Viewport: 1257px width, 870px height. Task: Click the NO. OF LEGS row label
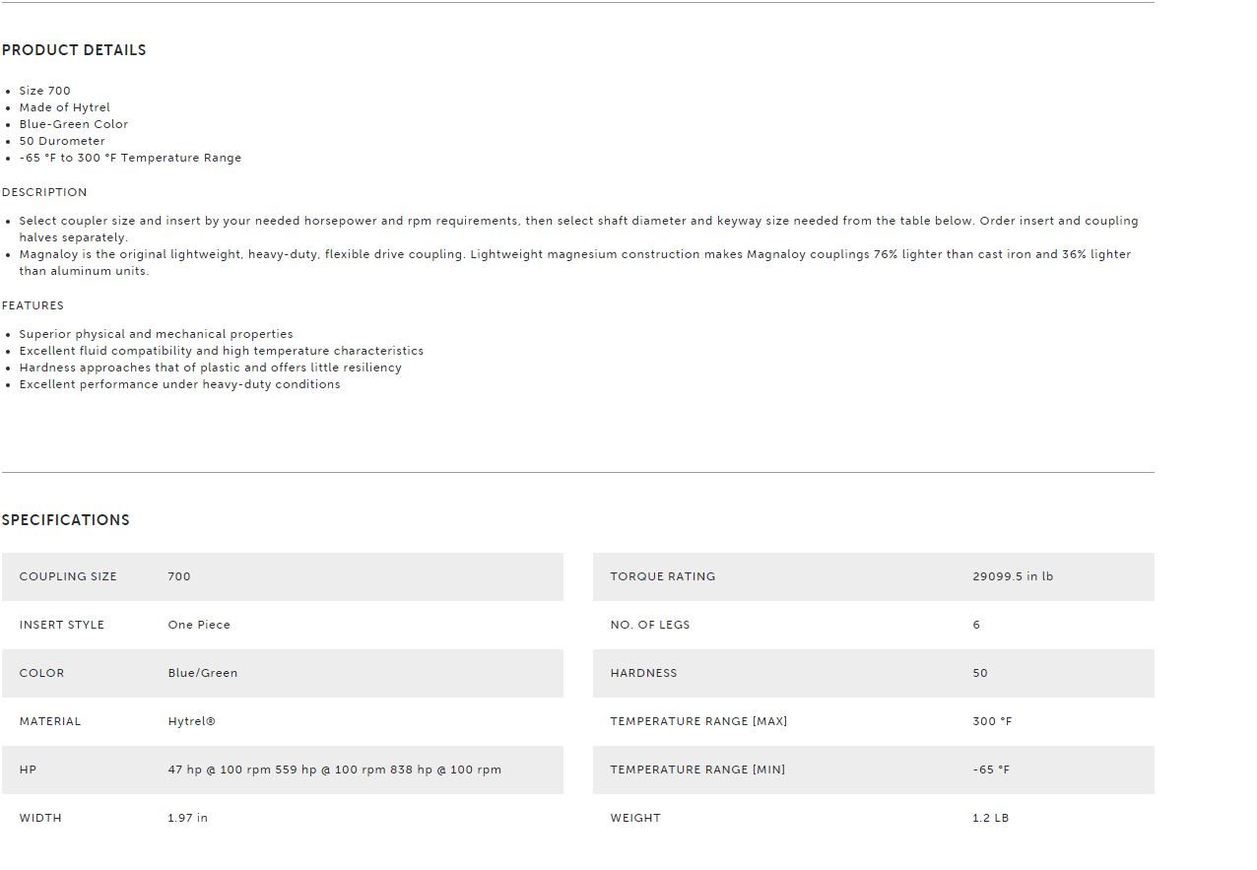click(650, 625)
